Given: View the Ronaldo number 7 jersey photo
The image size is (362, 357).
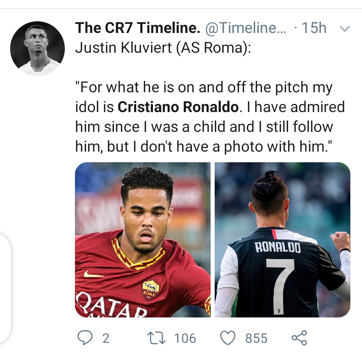Looking at the screenshot, I should [283, 240].
